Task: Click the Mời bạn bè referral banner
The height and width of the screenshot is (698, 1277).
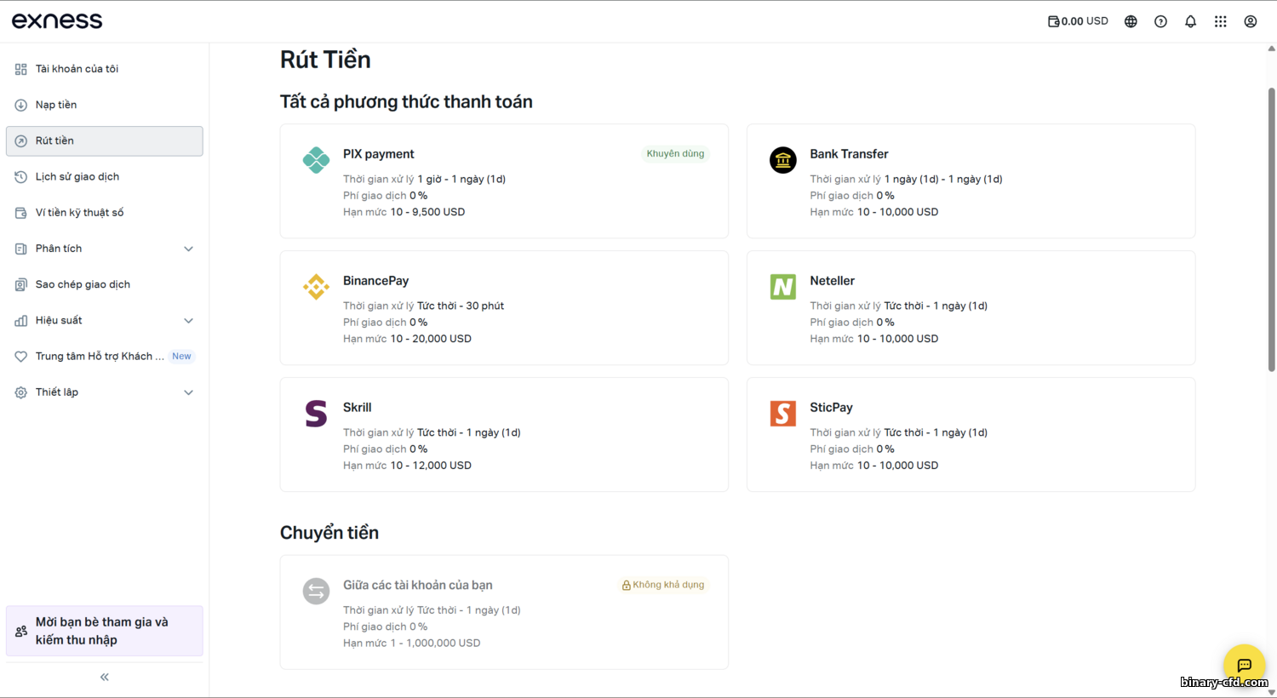Action: click(x=104, y=631)
